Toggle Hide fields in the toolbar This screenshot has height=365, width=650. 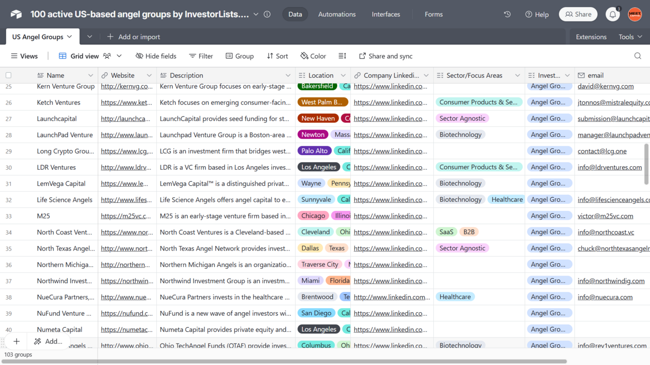[x=156, y=56]
